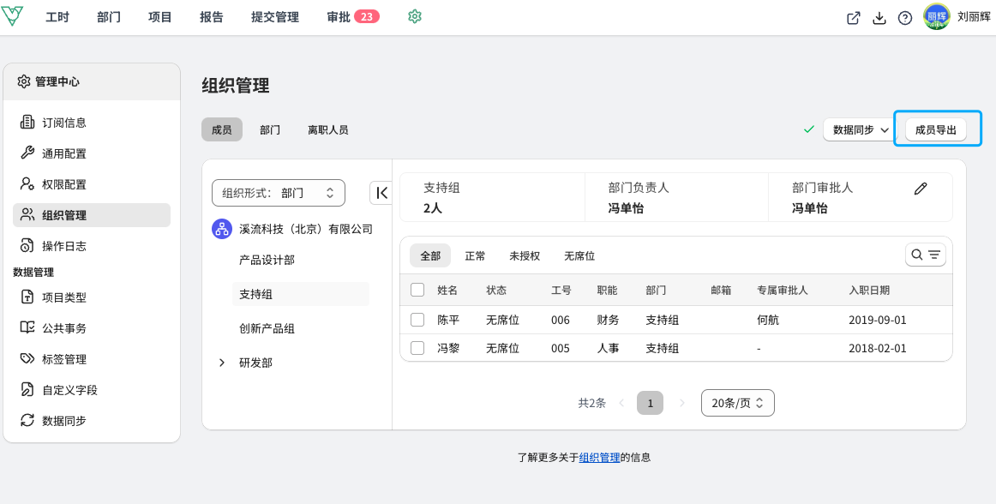This screenshot has width=996, height=504.
Task: Open the 数据同步 dropdown button
Action: tap(860, 129)
